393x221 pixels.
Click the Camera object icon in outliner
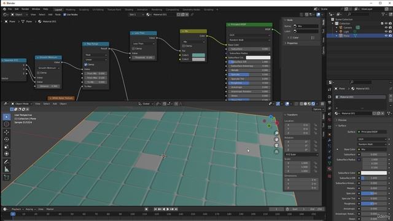pyautogui.click(x=341, y=28)
